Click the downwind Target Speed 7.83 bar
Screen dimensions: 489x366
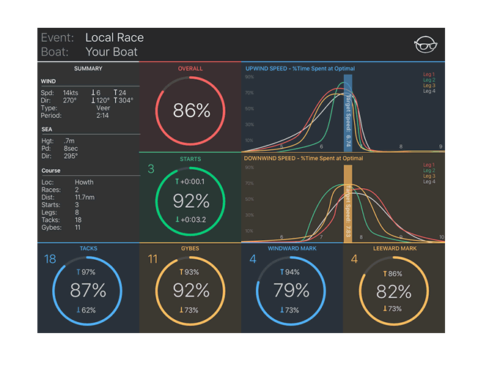348,201
